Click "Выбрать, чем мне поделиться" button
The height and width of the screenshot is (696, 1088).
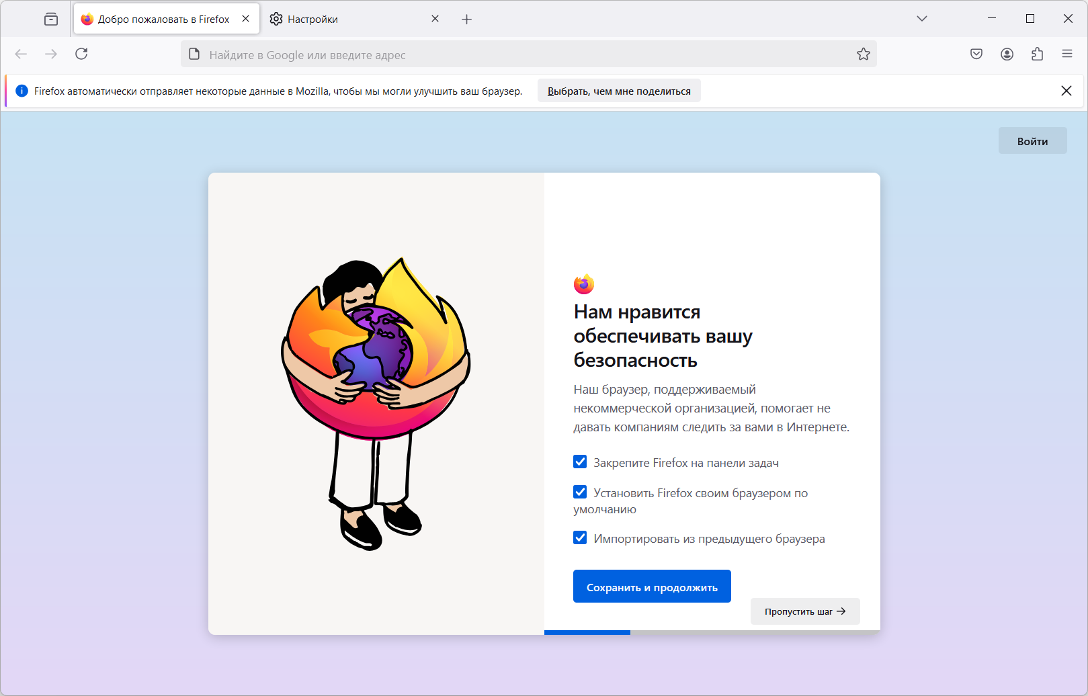click(x=619, y=91)
